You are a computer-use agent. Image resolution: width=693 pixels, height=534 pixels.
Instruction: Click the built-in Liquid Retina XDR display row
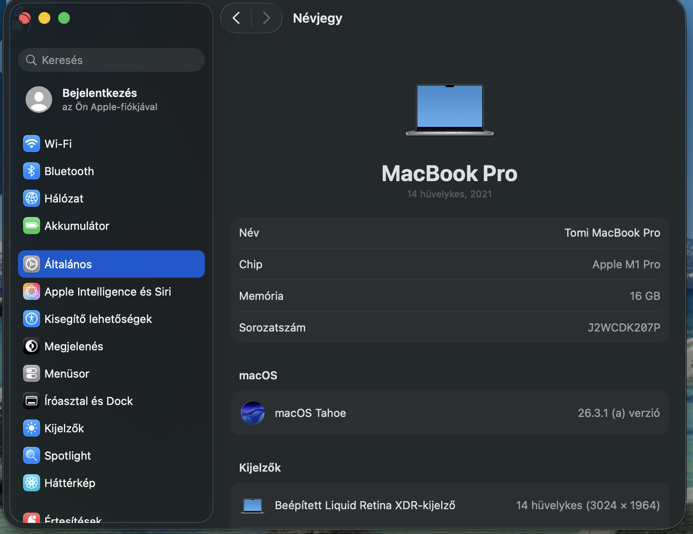click(x=449, y=505)
